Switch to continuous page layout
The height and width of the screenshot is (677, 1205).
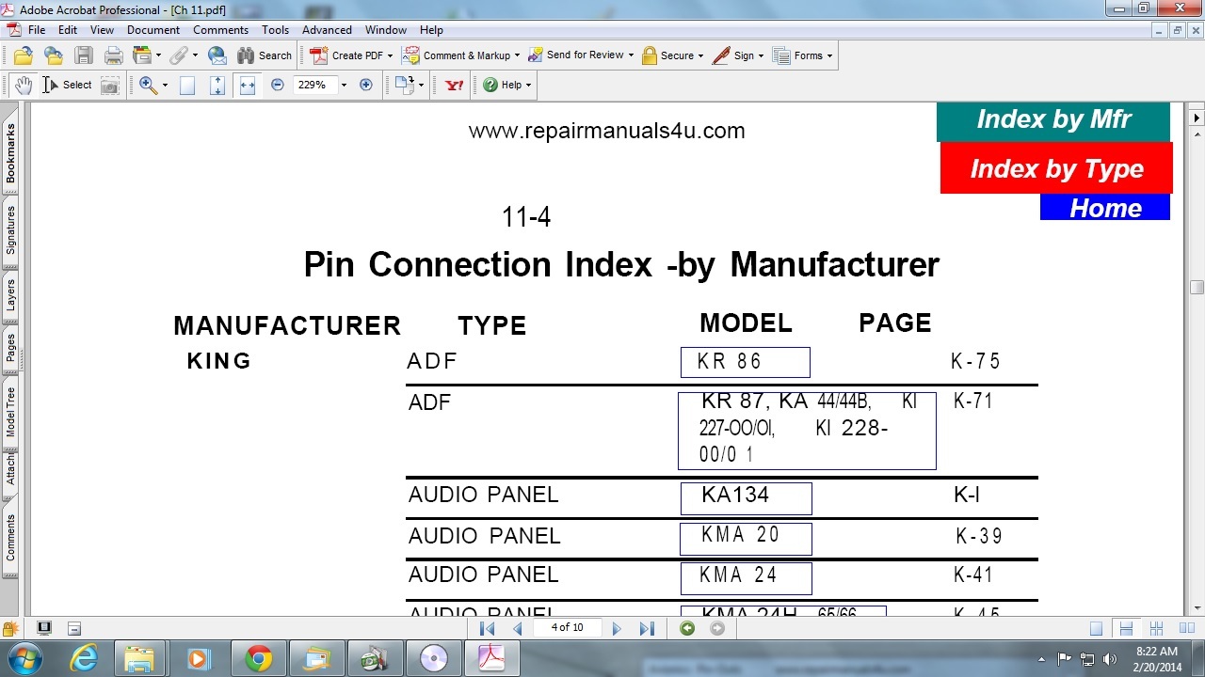click(x=1124, y=628)
